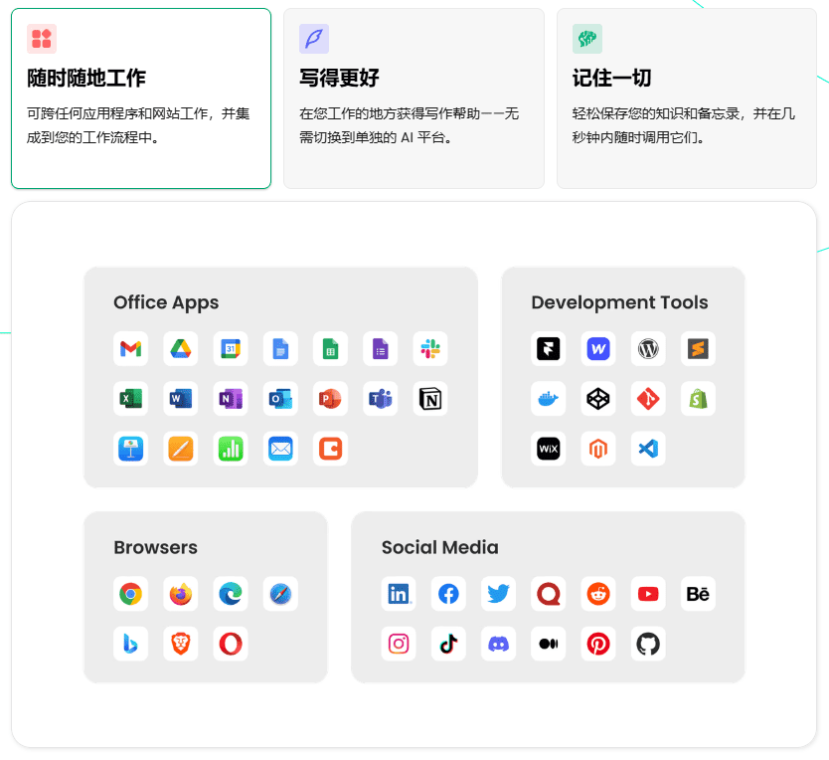Click the WordPress icon

point(648,349)
